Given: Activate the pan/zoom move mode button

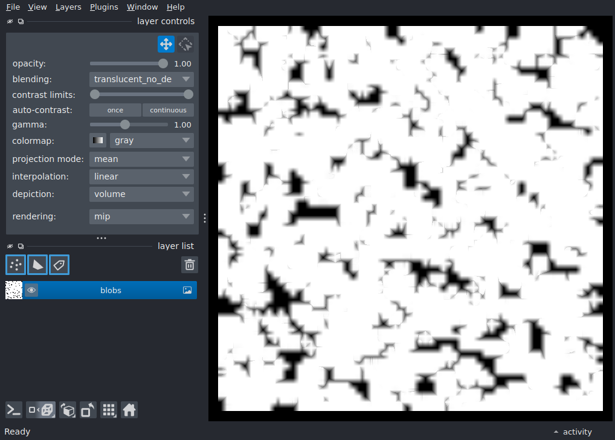Looking at the screenshot, I should coord(166,44).
